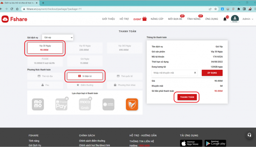
Task: Open footer link Chính sách điểm thưởng
Action: tap(92, 141)
